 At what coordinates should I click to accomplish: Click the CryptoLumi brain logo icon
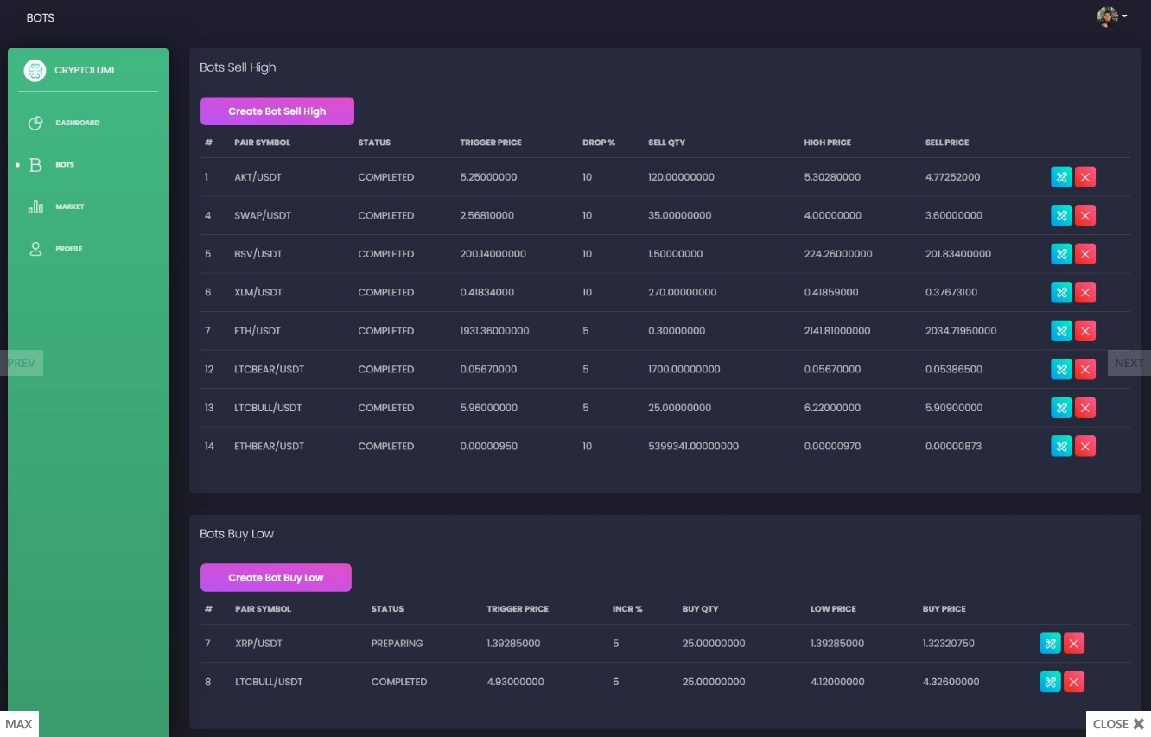click(35, 71)
